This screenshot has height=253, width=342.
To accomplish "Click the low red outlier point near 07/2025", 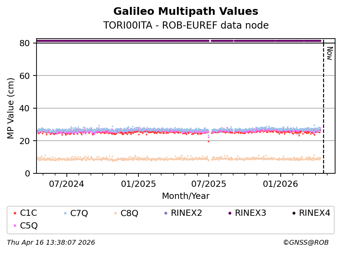I will pyautogui.click(x=208, y=141).
